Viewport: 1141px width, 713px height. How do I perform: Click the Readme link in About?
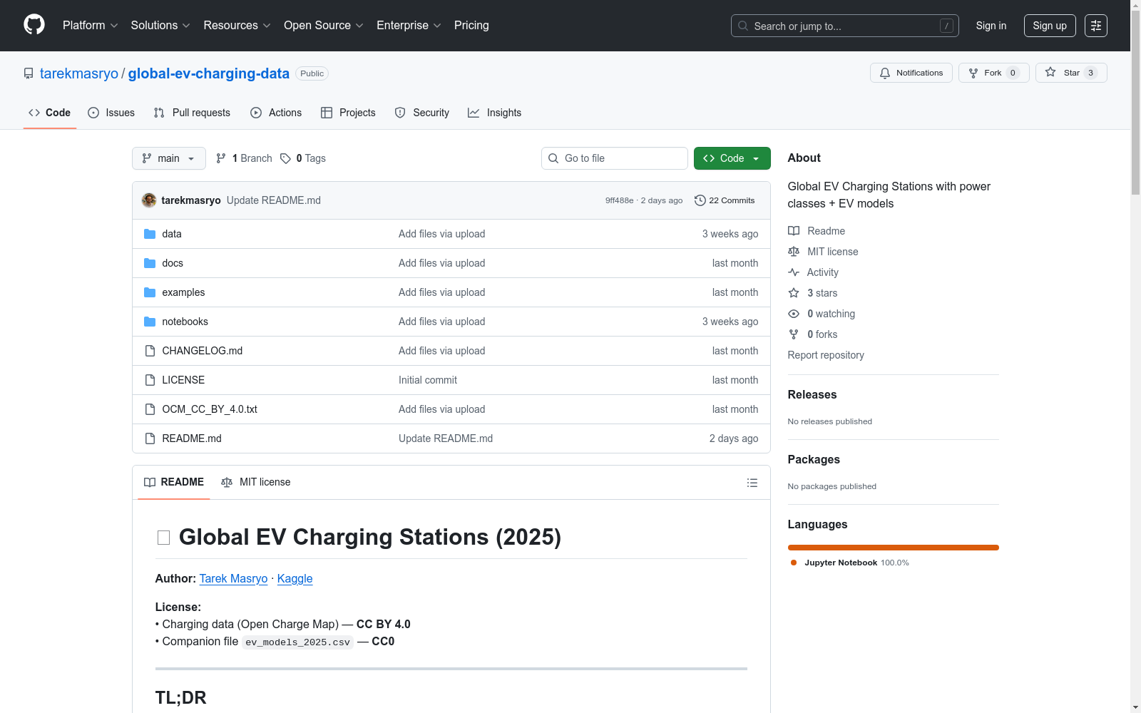(x=817, y=231)
